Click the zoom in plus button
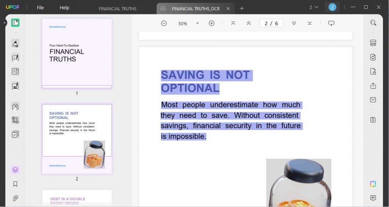The image size is (389, 207). (211, 23)
